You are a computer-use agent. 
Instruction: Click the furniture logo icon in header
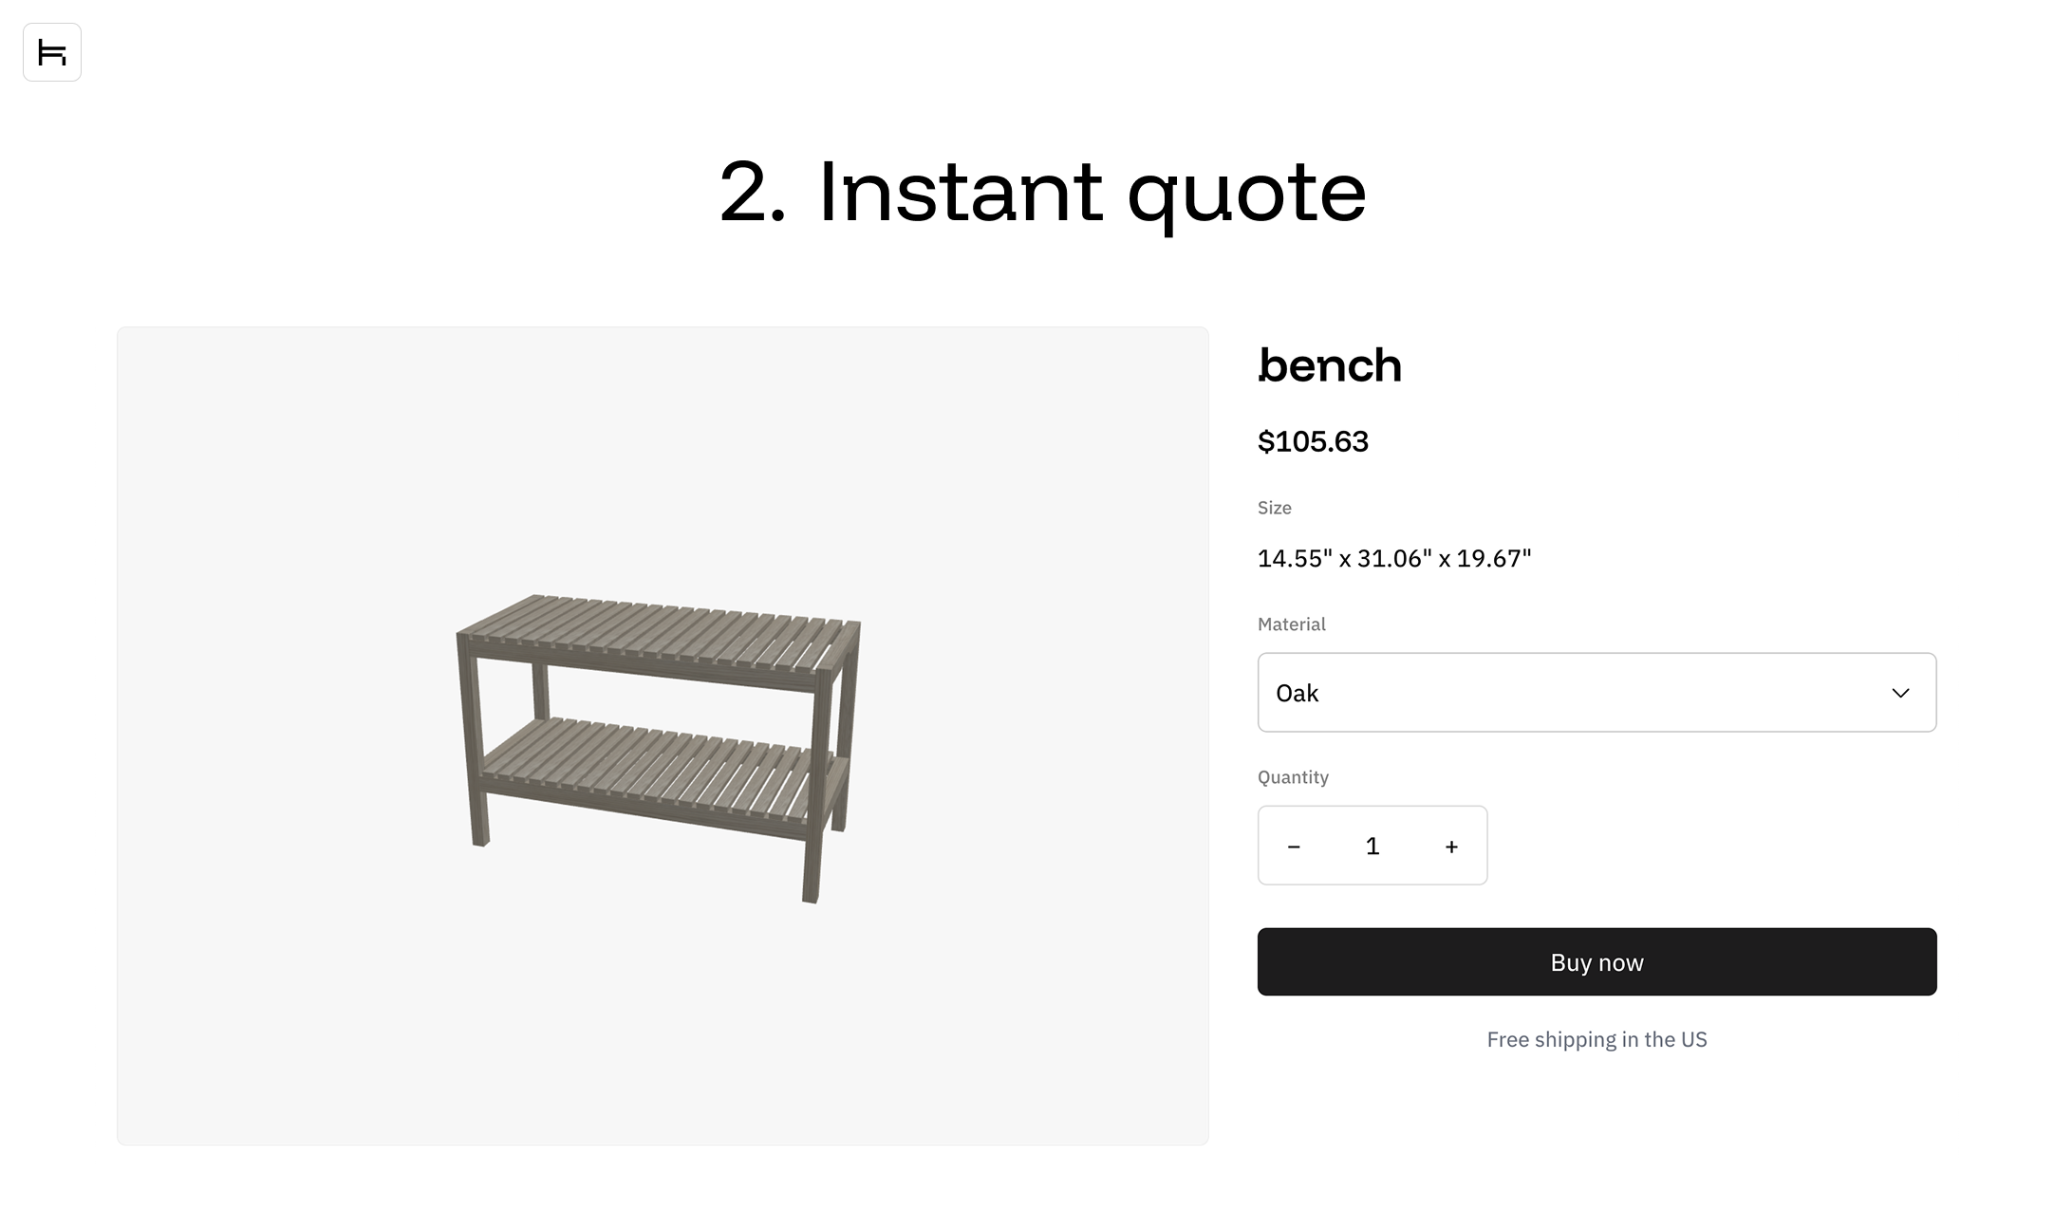tap(52, 52)
